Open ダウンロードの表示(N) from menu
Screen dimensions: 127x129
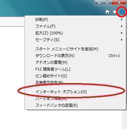(x=76, y=56)
